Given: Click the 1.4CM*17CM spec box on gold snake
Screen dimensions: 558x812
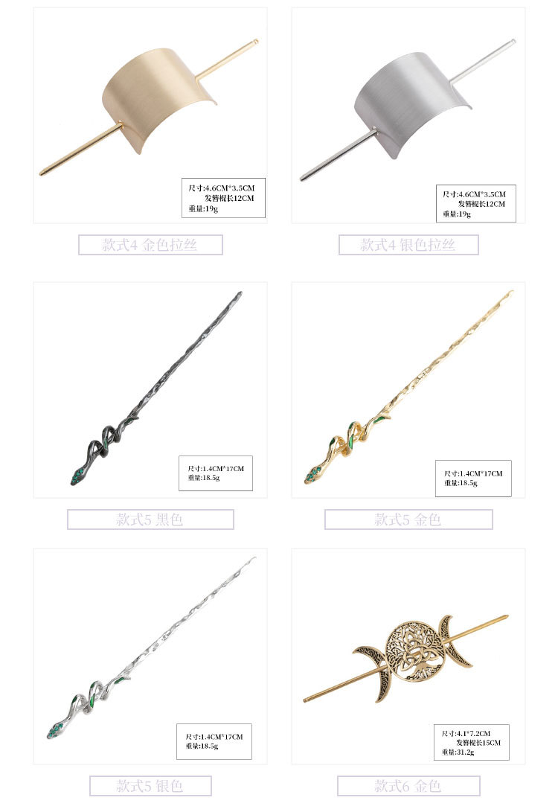Looking at the screenshot, I should point(473,479).
